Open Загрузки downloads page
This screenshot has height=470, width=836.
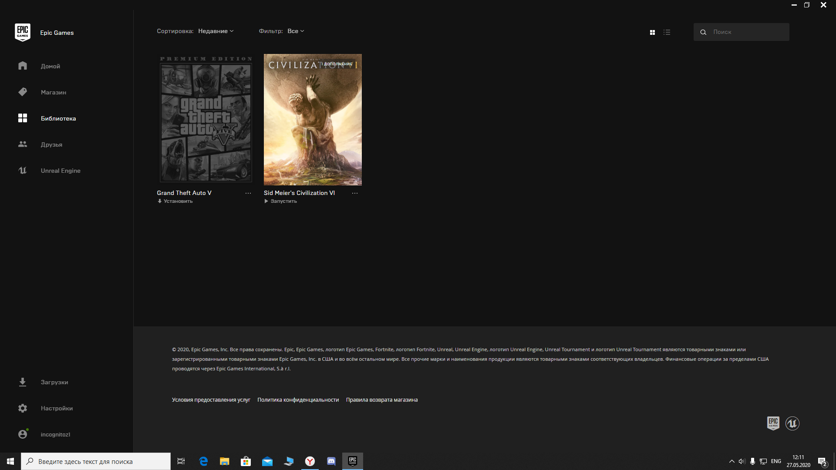[54, 382]
